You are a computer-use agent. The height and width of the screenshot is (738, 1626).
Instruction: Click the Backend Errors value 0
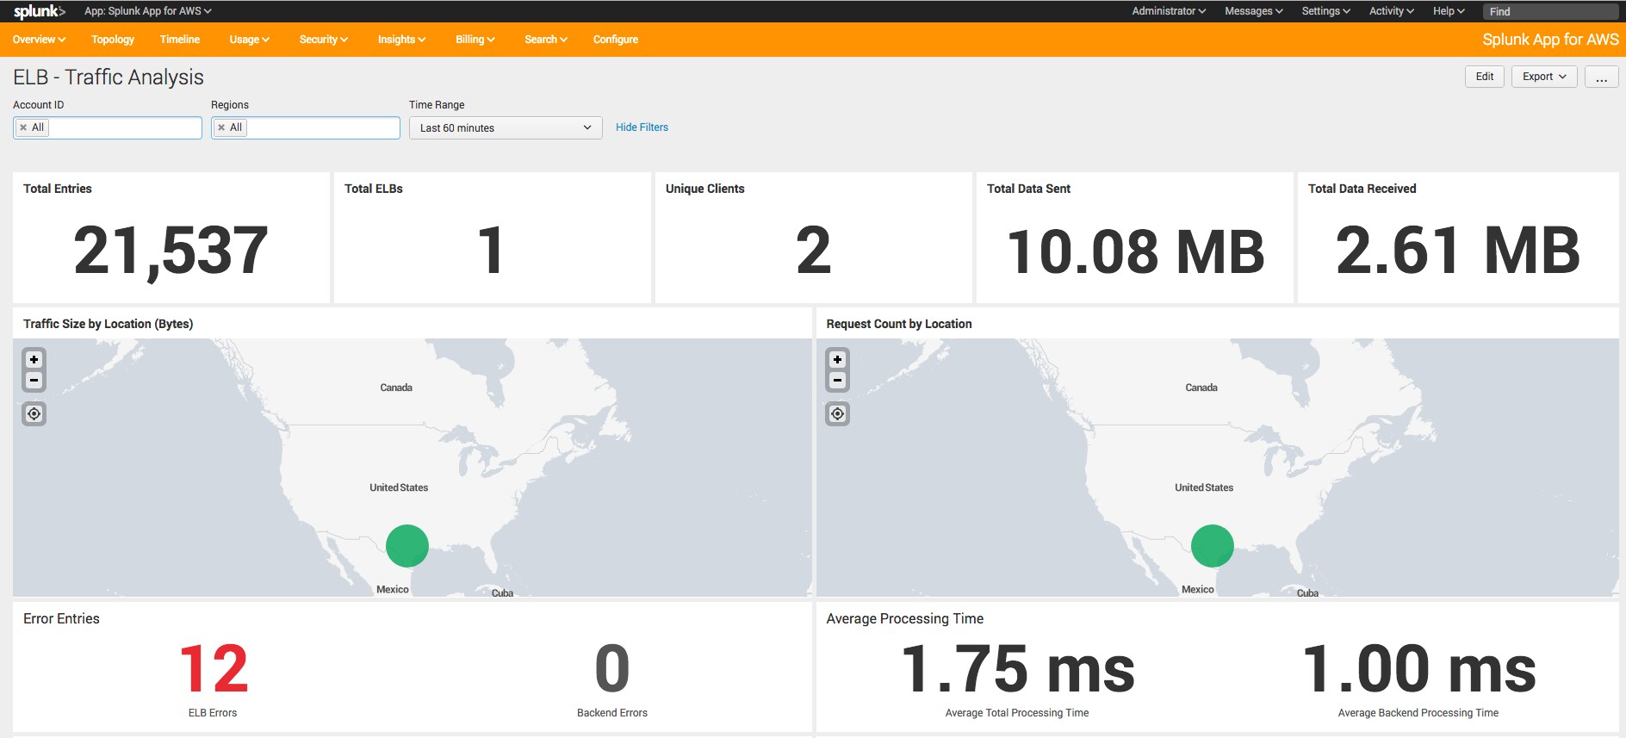pyautogui.click(x=612, y=669)
